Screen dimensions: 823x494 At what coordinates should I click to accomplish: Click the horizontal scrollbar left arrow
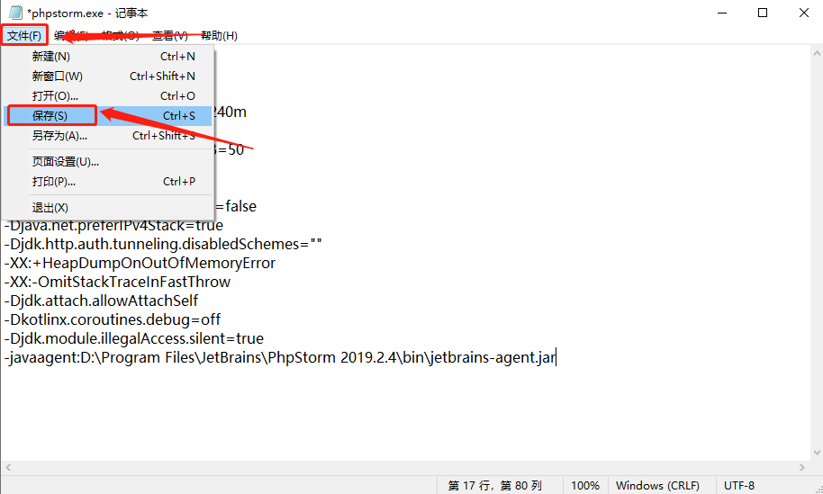[8, 467]
